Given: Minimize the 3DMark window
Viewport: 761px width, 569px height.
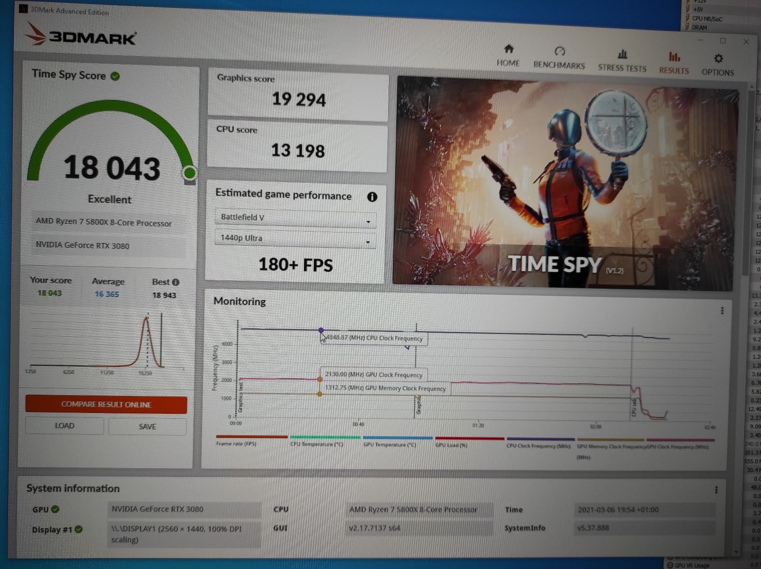Looking at the screenshot, I should [x=700, y=40].
